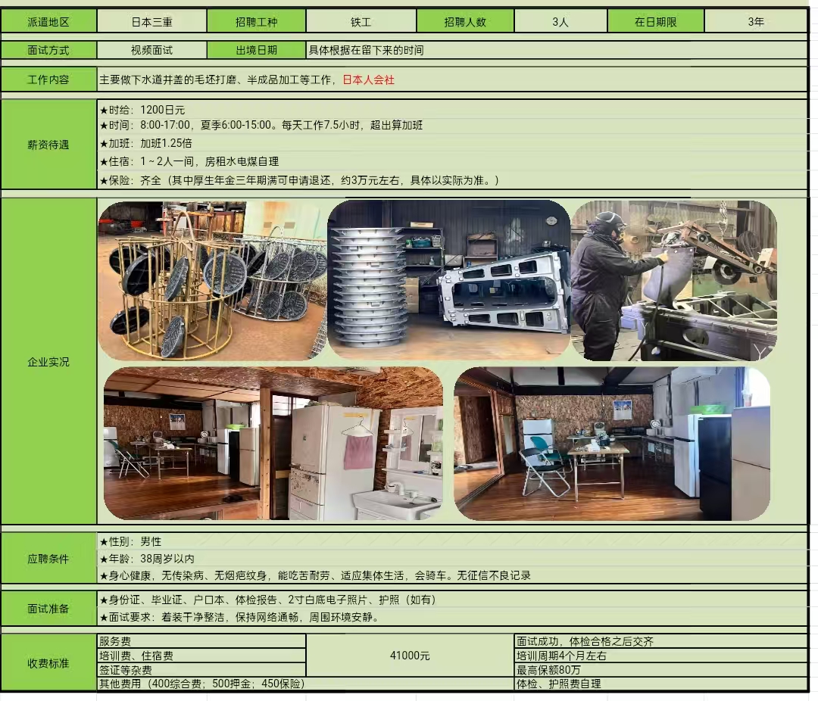Select the 派遣地区 header cell
The height and width of the screenshot is (701, 818).
pyautogui.click(x=48, y=22)
